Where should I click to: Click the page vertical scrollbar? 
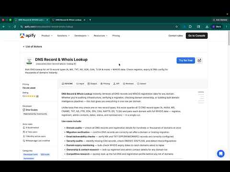(x=229, y=38)
